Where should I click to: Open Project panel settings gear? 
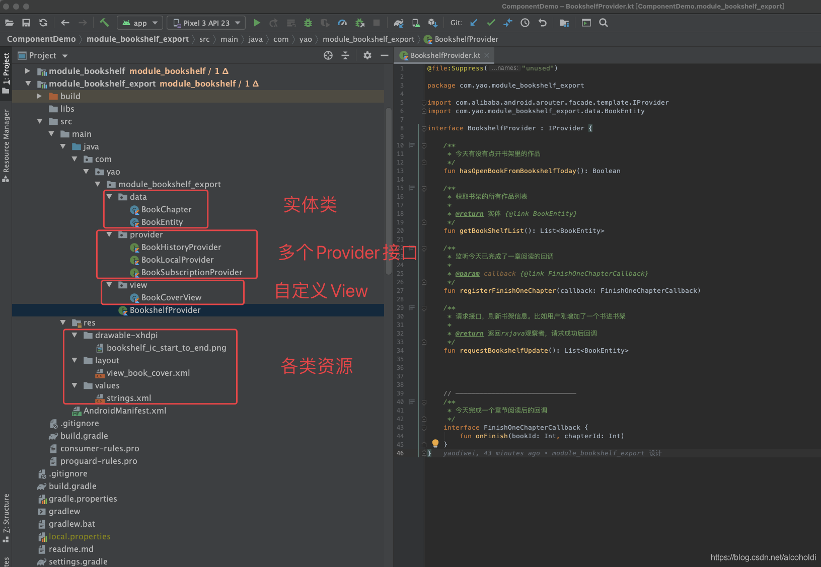(x=367, y=55)
